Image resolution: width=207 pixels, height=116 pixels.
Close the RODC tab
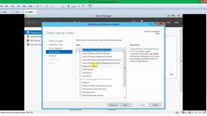pos(35,12)
